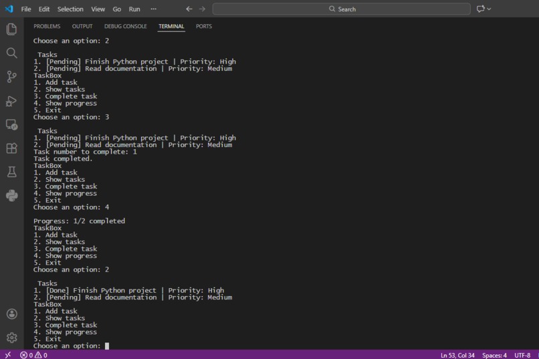Viewport: 539px width, 359px height.
Task: Go back with the left arrow
Action: [x=189, y=9]
